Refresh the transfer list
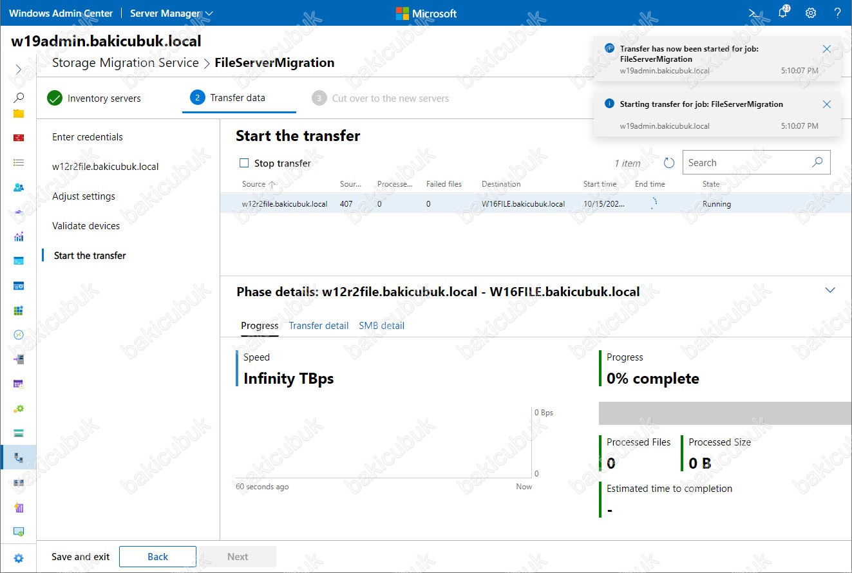The width and height of the screenshot is (852, 573). [668, 163]
